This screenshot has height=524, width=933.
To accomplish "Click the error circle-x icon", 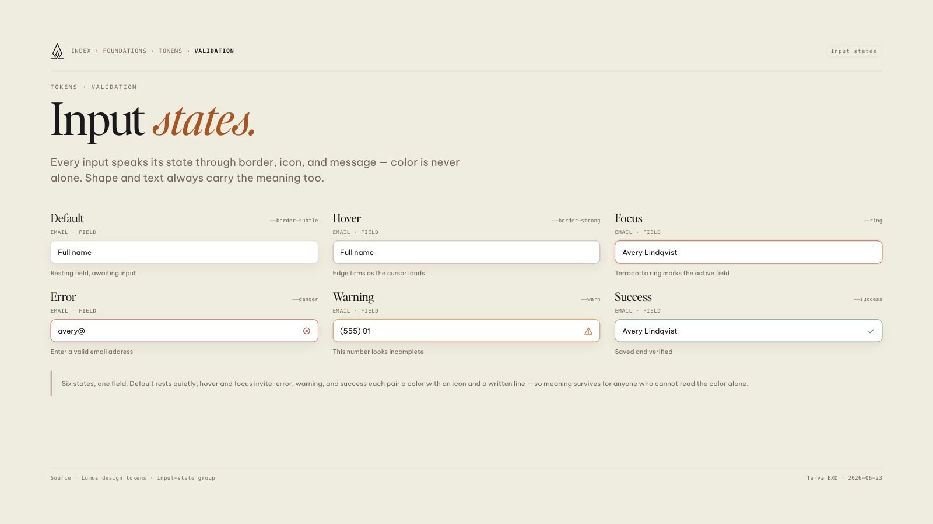I will point(307,331).
